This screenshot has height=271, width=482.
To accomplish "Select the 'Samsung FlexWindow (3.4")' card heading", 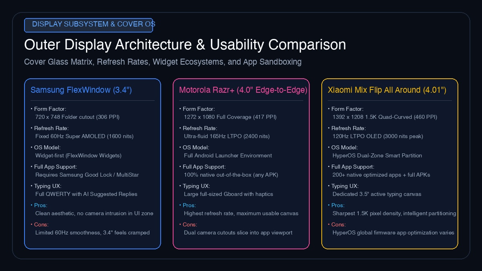I will click(81, 90).
